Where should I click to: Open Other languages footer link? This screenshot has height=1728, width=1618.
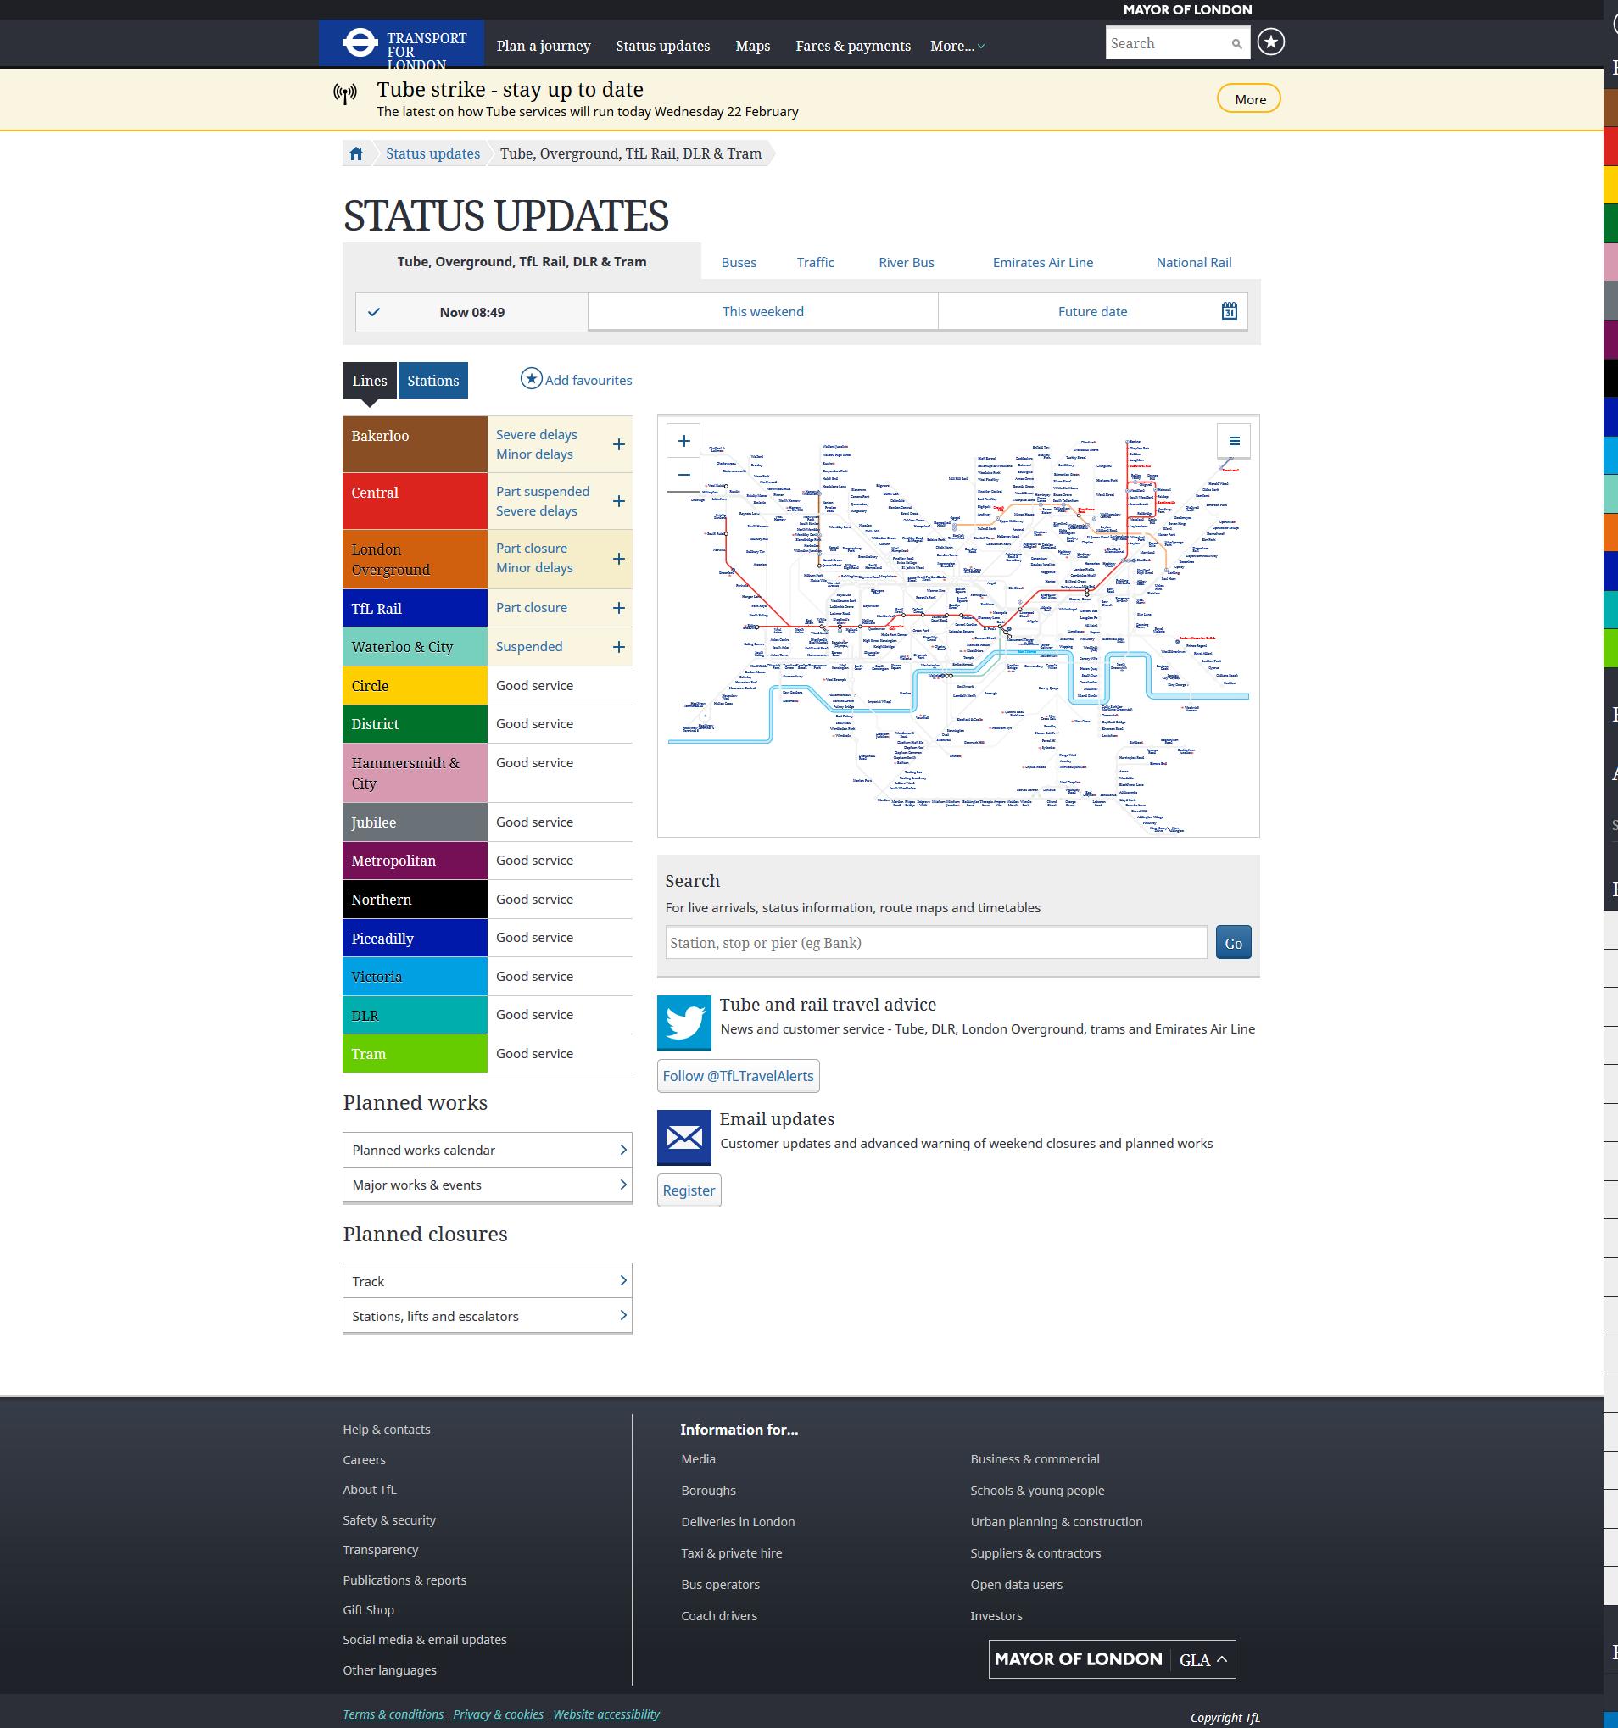pyautogui.click(x=389, y=1669)
